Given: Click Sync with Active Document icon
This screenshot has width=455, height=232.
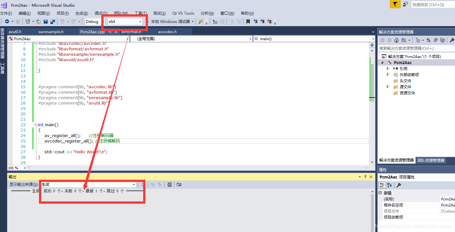Looking at the screenshot, I should [x=428, y=40].
